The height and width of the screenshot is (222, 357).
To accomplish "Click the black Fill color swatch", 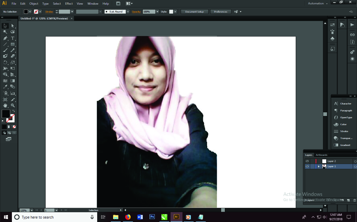I will 6,114.
